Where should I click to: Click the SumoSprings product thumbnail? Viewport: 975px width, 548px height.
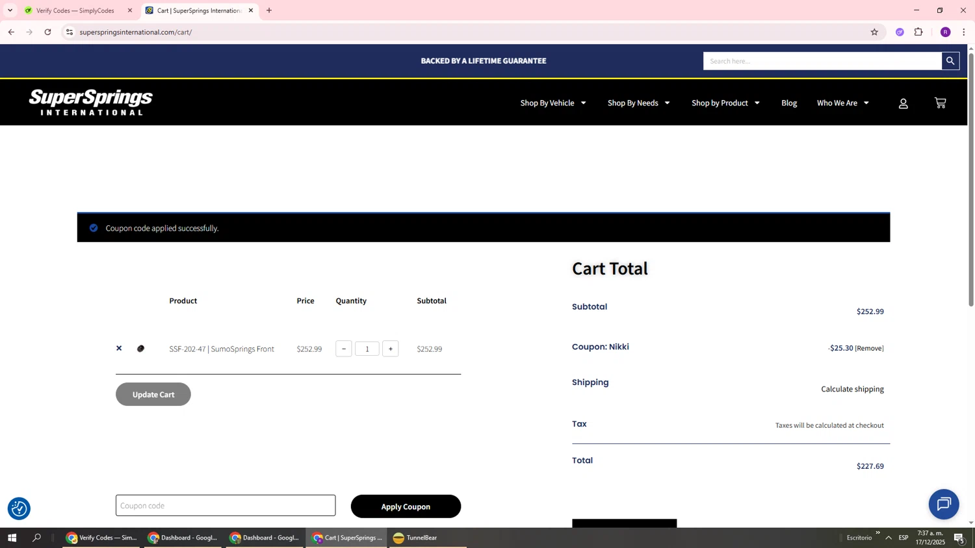(140, 349)
